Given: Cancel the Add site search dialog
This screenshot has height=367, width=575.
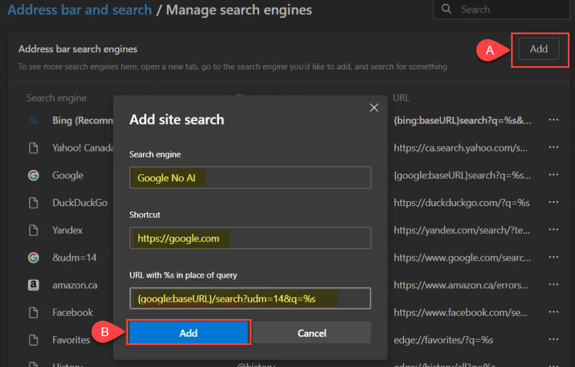Looking at the screenshot, I should point(312,333).
